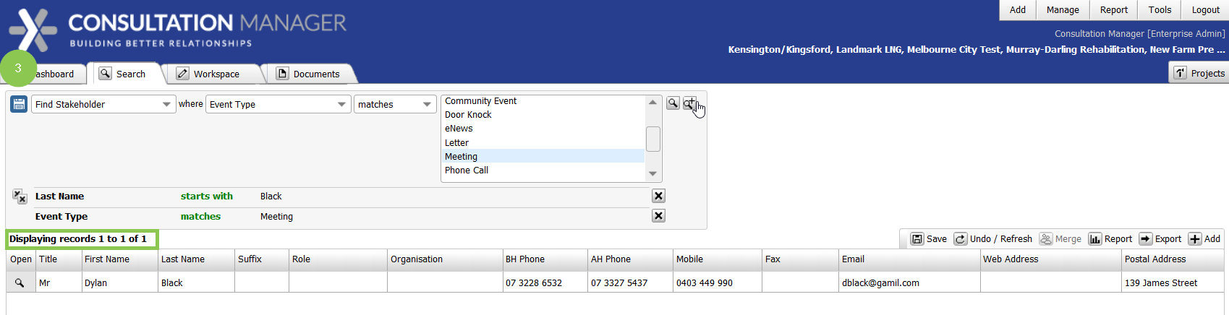The width and height of the screenshot is (1229, 315).
Task: Click the Consultation Manager logo
Action: (177, 30)
